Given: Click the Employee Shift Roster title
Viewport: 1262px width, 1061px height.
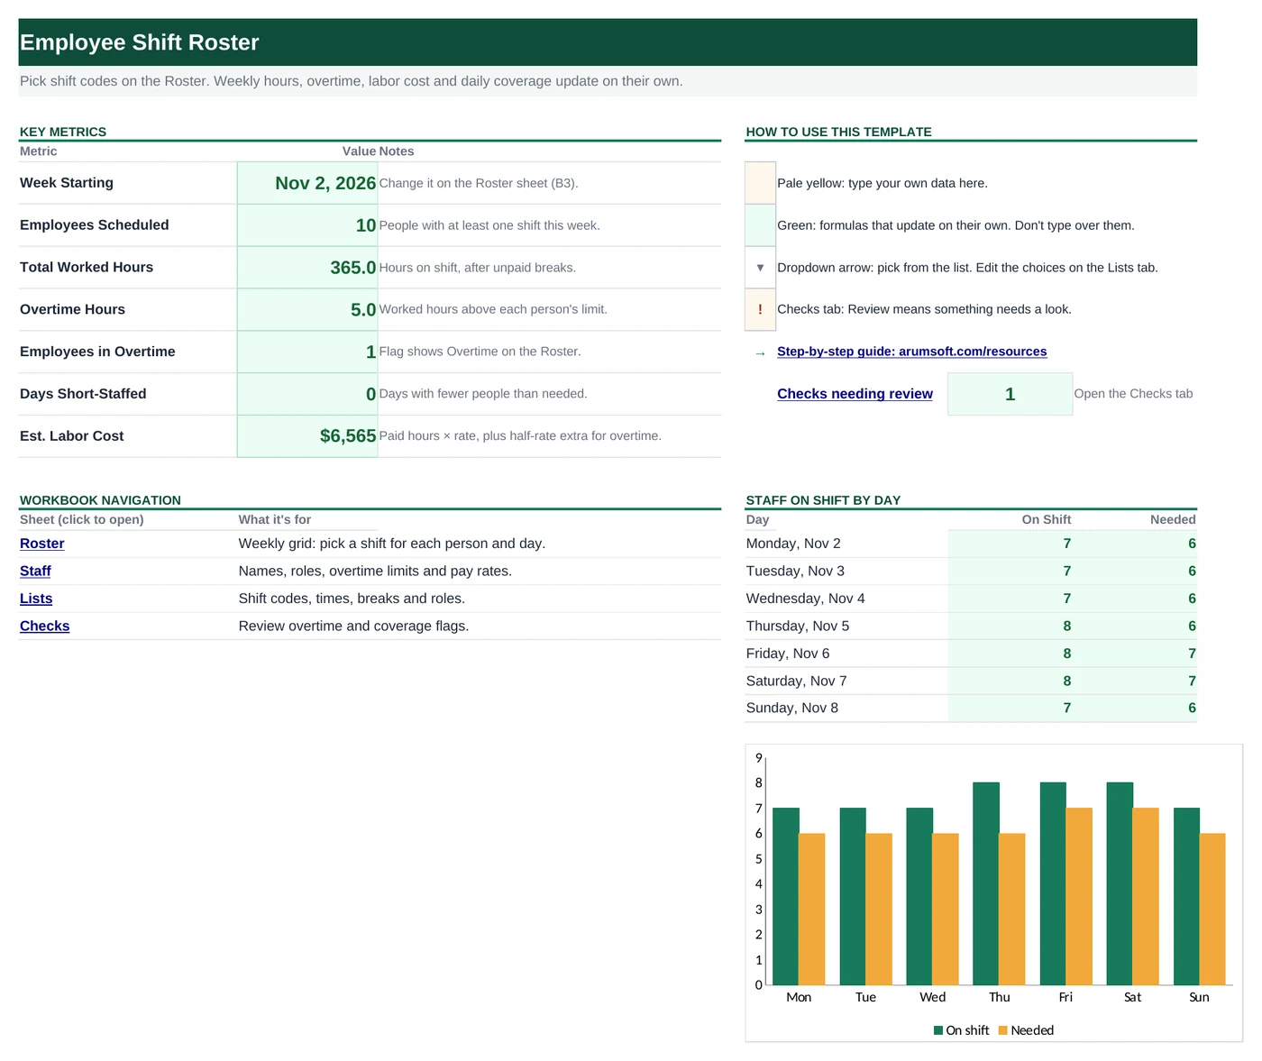Looking at the screenshot, I should pos(140,42).
